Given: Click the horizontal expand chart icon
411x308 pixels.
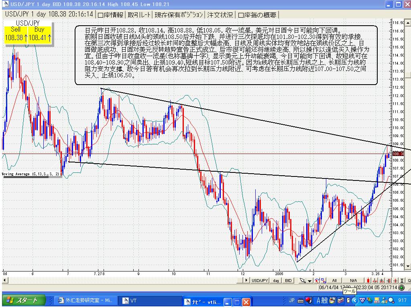Looking at the screenshot, I should tap(381, 280).
